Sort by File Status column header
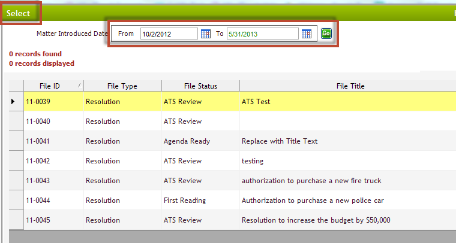The image size is (456, 243). click(200, 86)
